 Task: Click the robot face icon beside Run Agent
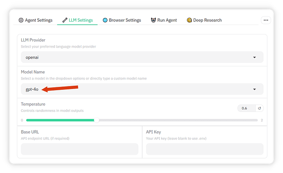[x=153, y=20]
